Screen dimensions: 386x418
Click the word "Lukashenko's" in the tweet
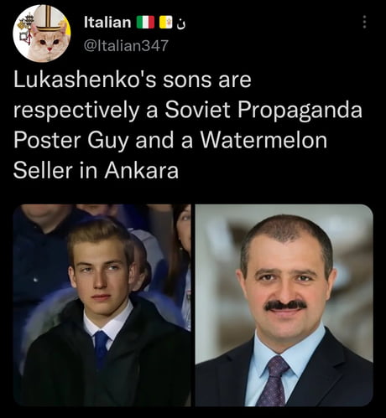tap(85, 80)
